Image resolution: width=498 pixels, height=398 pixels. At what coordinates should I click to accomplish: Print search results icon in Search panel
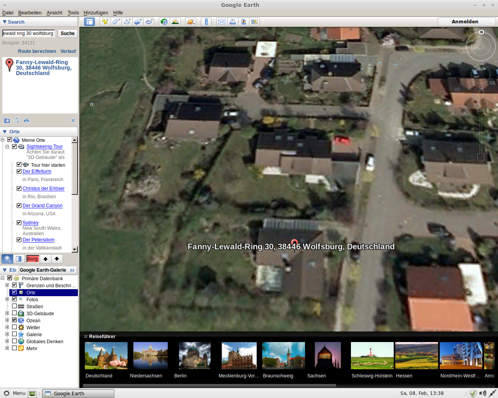click(26, 121)
